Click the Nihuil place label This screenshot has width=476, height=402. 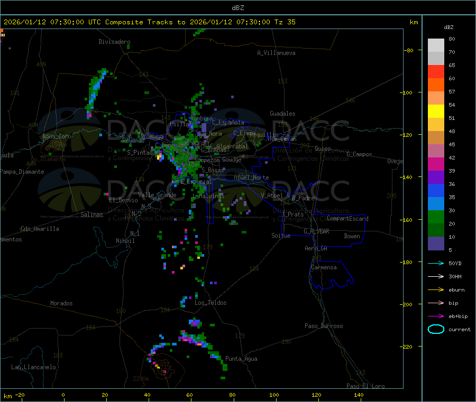point(125,241)
